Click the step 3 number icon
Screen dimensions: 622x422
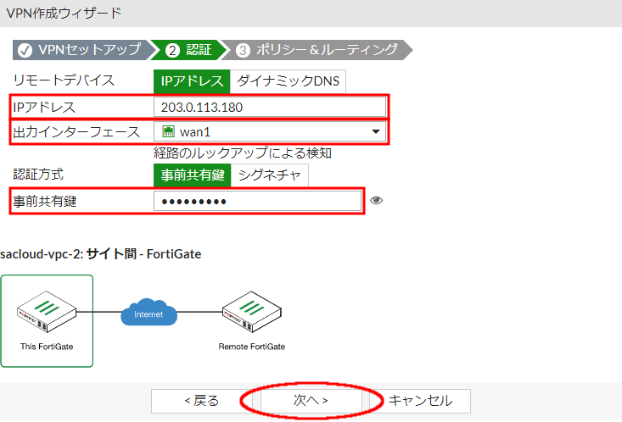coord(244,50)
